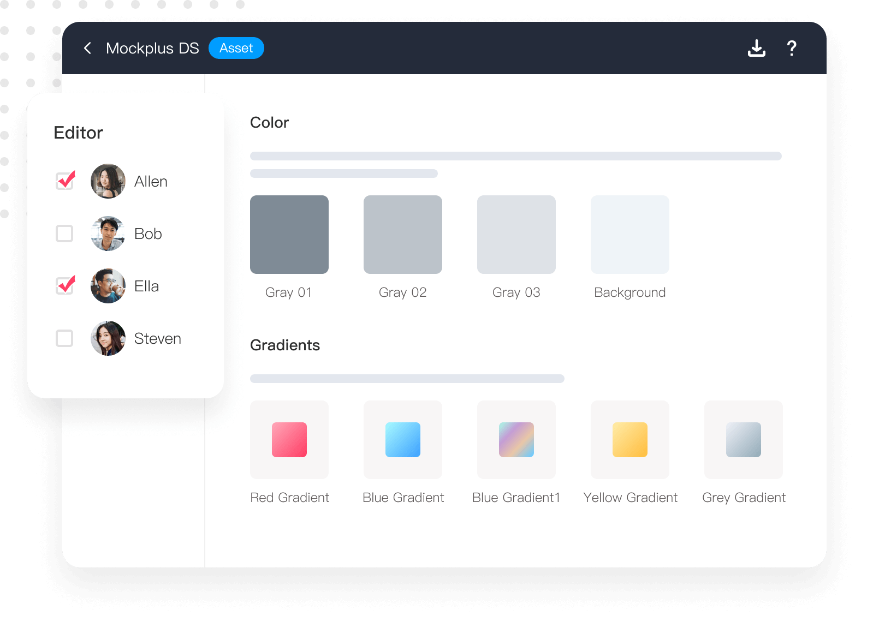Select the Red Gradient swatch

[289, 440]
